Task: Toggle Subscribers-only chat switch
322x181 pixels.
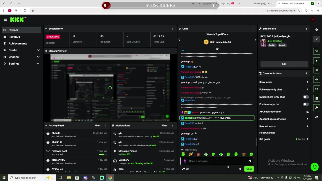Action: click(x=306, y=97)
